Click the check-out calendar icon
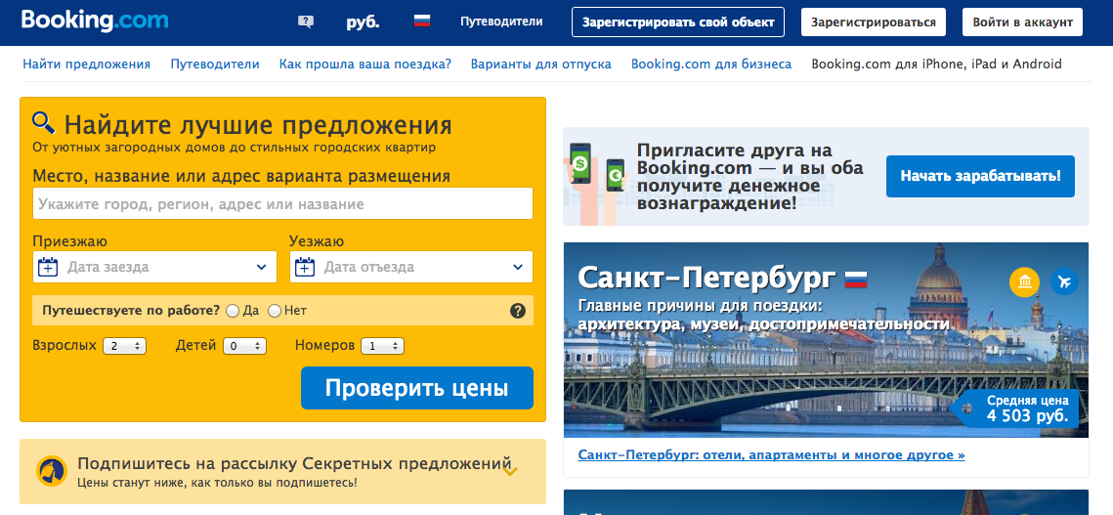The image size is (1113, 515). [x=305, y=267]
